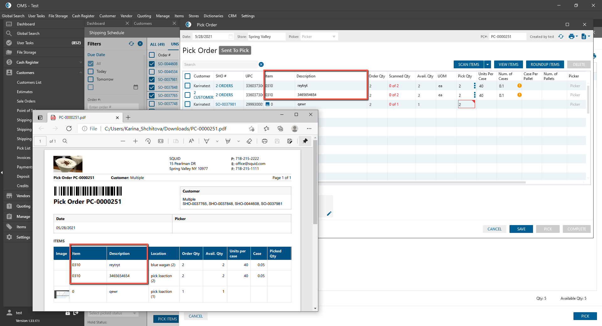Switch to the ALL (49) tab
The height and width of the screenshot is (326, 602).
click(x=157, y=44)
